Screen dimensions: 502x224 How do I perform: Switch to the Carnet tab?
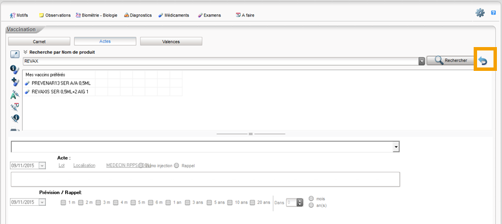[39, 41]
